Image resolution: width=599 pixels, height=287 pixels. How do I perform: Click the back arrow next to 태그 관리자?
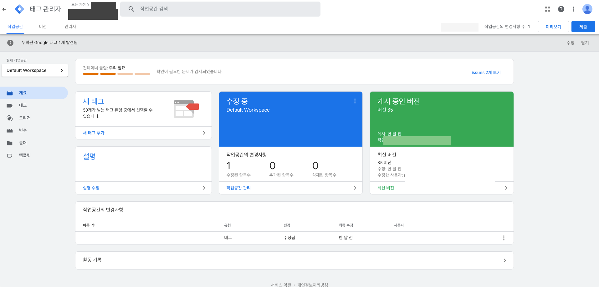pyautogui.click(x=4, y=9)
